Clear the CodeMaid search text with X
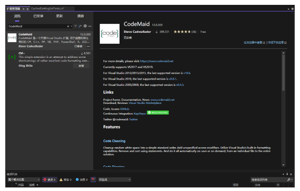This screenshot has height=191, width=300. tap(68, 26)
